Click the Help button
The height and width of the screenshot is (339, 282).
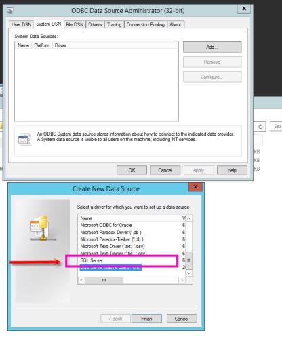232,170
